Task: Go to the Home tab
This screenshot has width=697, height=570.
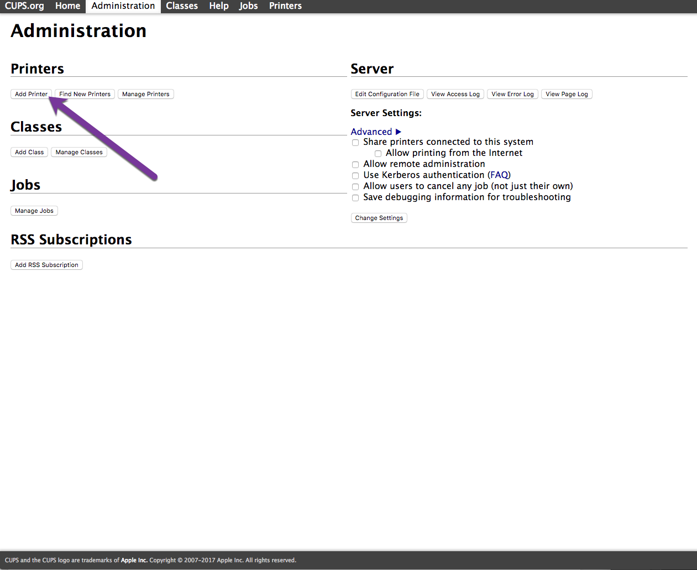Action: 68,6
